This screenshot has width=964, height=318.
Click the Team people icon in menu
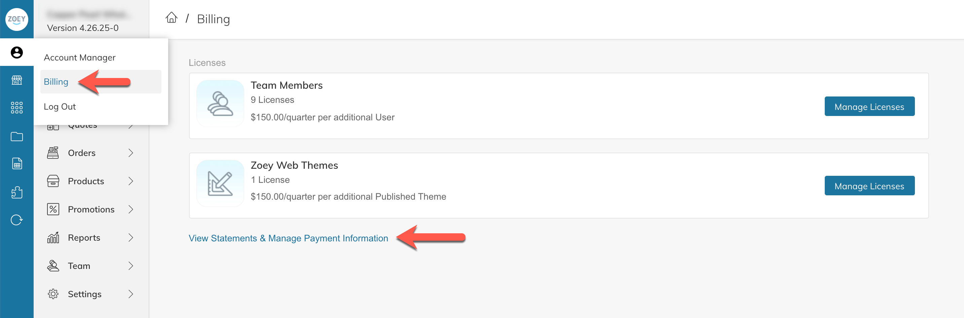[x=53, y=266]
